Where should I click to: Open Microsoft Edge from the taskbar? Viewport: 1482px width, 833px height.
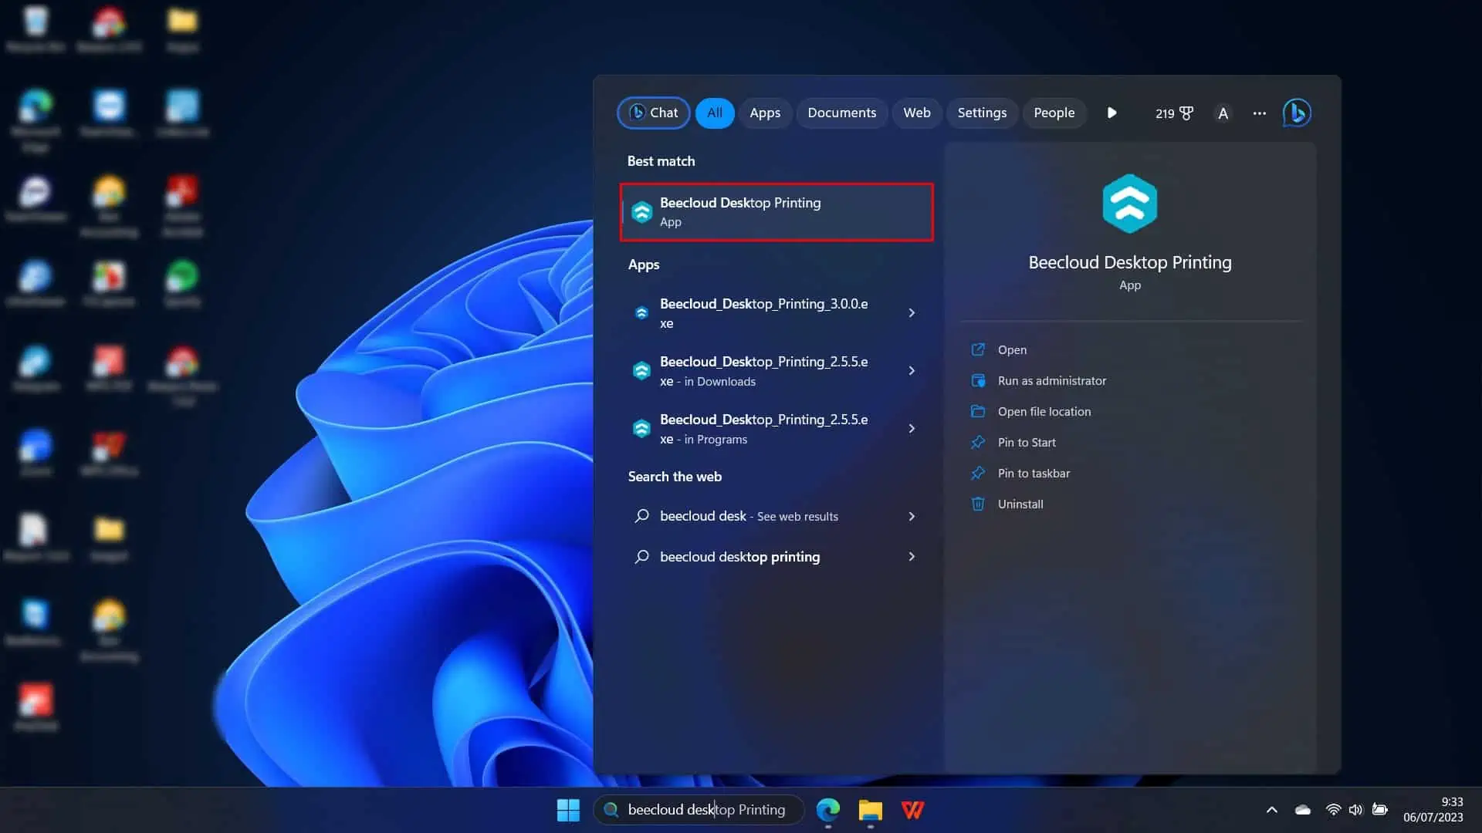point(828,810)
